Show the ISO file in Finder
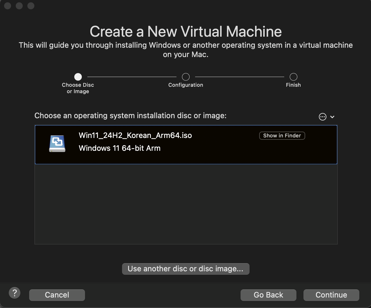Image resolution: width=371 pixels, height=308 pixels. coord(282,136)
